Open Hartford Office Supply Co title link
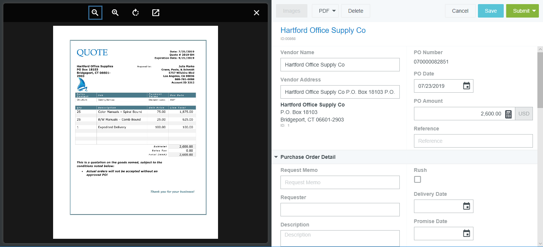Image resolution: width=543 pixels, height=247 pixels. tap(323, 30)
